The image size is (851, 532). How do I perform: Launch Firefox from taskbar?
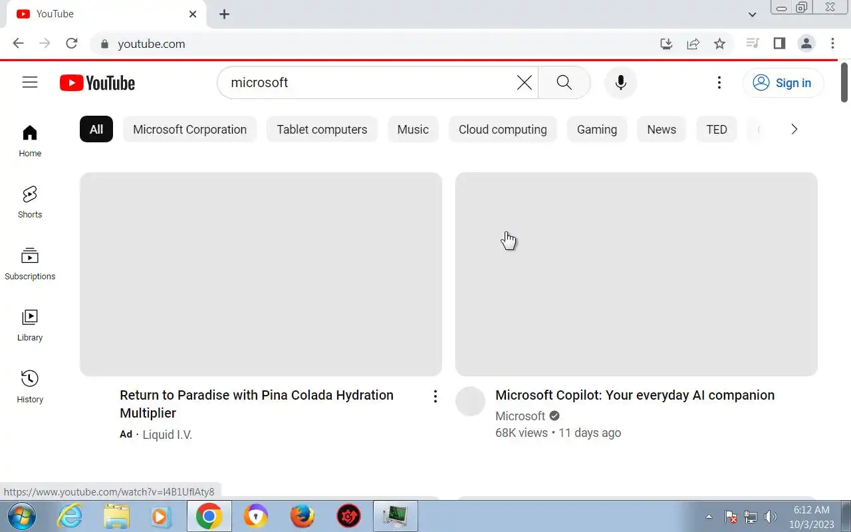coord(303,516)
